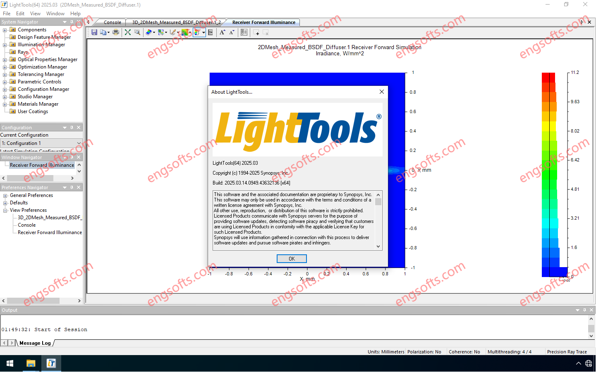Toggle the highlighted color scale display icon
The image size is (596, 372).
198,32
